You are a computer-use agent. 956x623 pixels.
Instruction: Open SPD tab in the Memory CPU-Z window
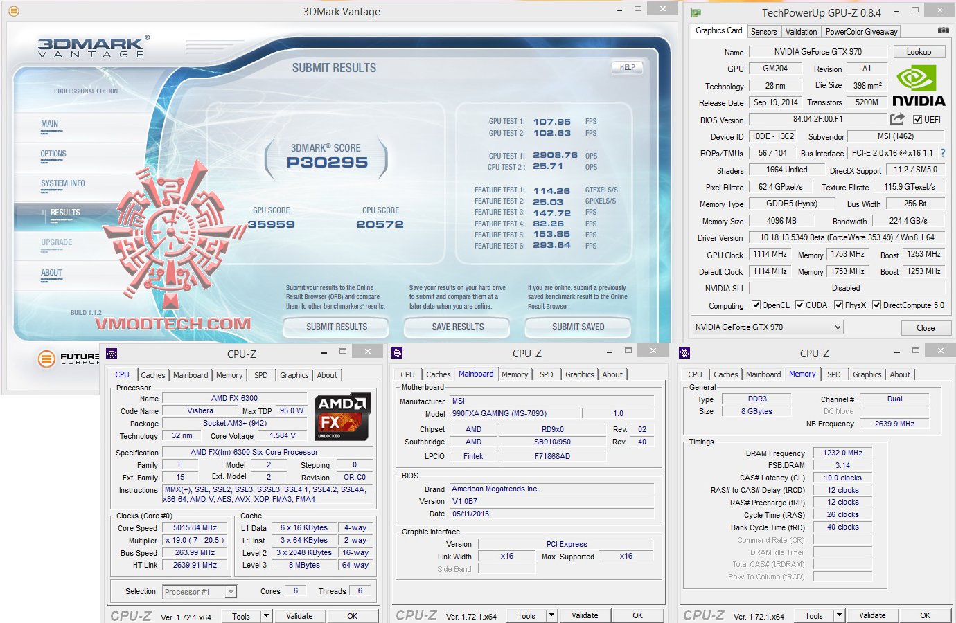[x=834, y=374]
